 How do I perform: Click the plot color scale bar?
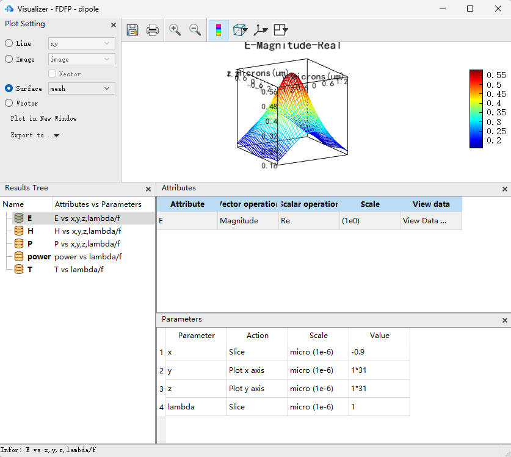click(x=476, y=109)
